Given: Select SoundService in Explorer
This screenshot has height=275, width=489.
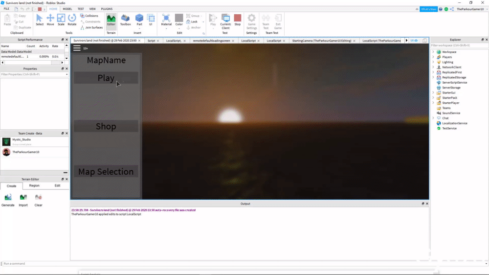Looking at the screenshot, I should coord(451,113).
